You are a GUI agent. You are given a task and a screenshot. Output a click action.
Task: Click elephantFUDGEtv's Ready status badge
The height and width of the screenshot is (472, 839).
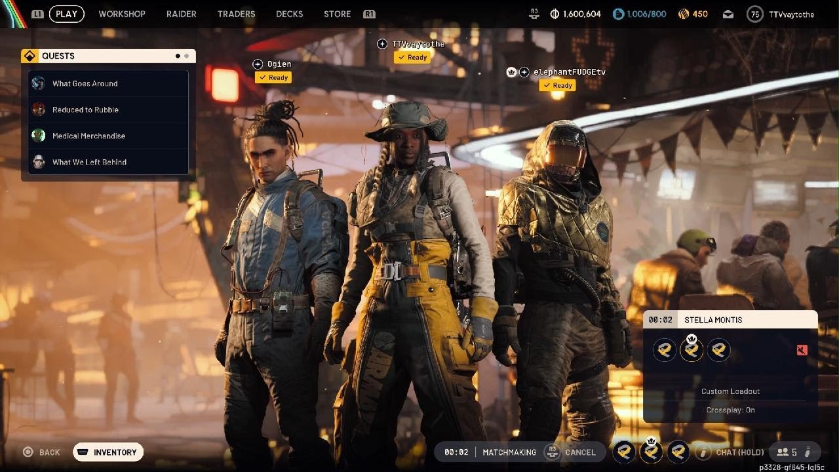pos(558,85)
